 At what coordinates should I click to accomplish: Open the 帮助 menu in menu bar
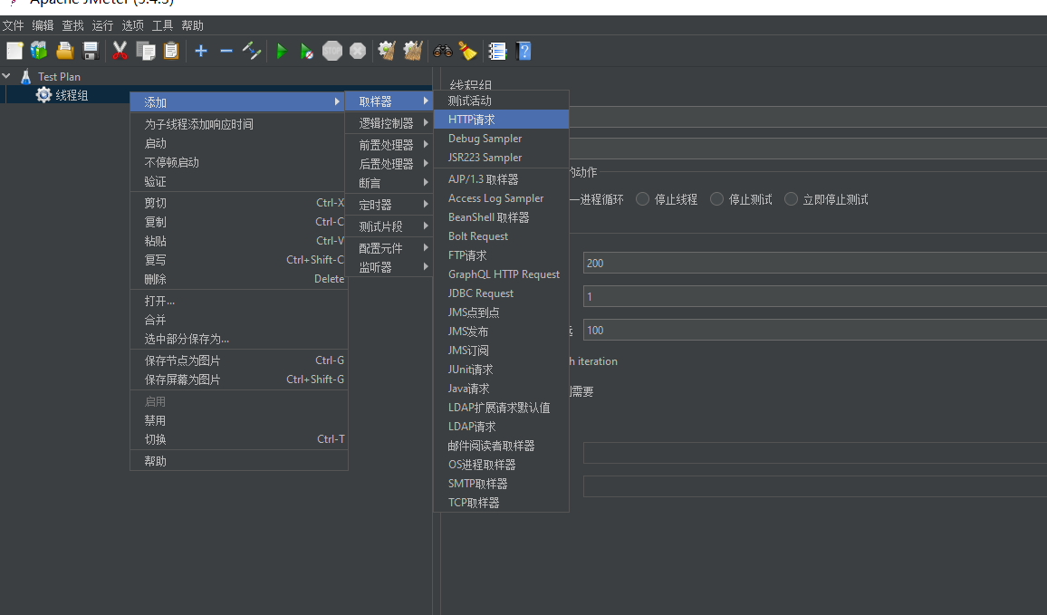tap(192, 25)
